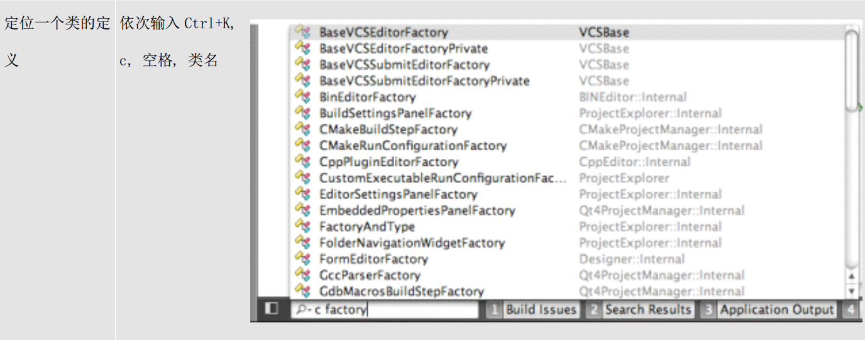Choose the GccParserFactory entry in results
The width and height of the screenshot is (865, 340).
[x=370, y=275]
